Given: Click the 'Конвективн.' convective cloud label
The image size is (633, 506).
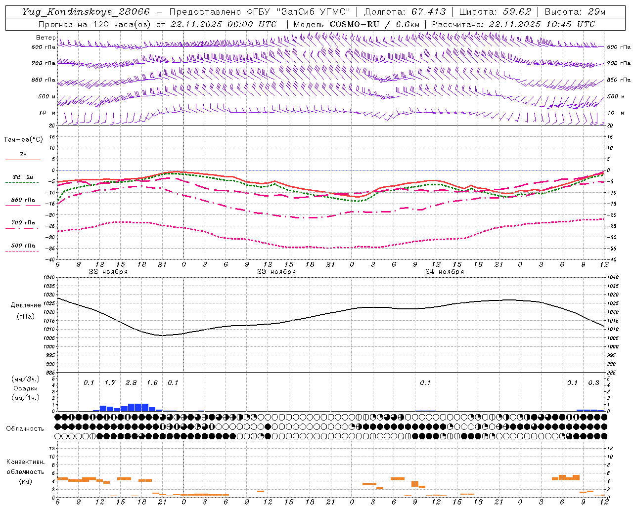Looking at the screenshot, I should pyautogui.click(x=26, y=462).
